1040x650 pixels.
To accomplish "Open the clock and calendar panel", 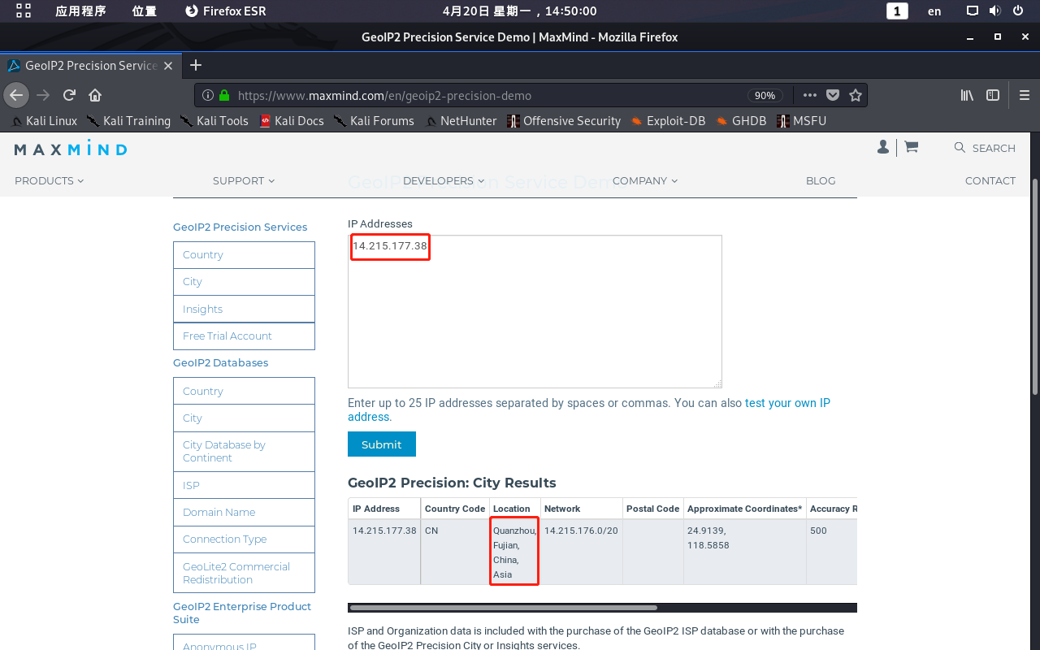I will (519, 11).
